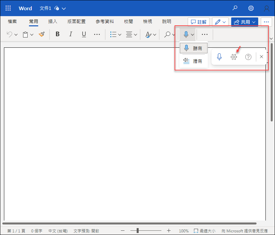The image size is (275, 235).
Task: Click 0 個字 word count
Action: [37, 231]
